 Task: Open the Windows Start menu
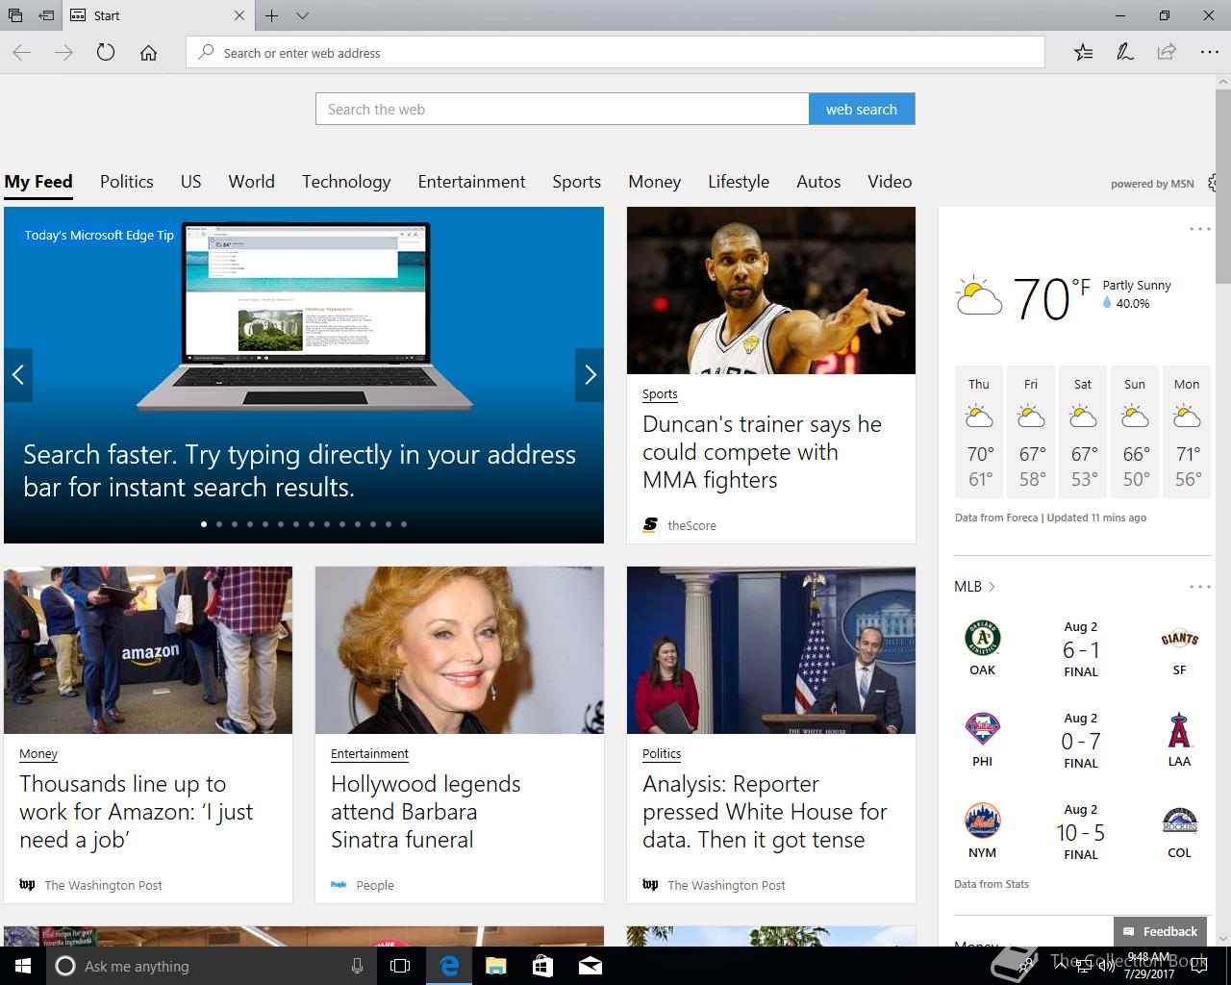23,966
